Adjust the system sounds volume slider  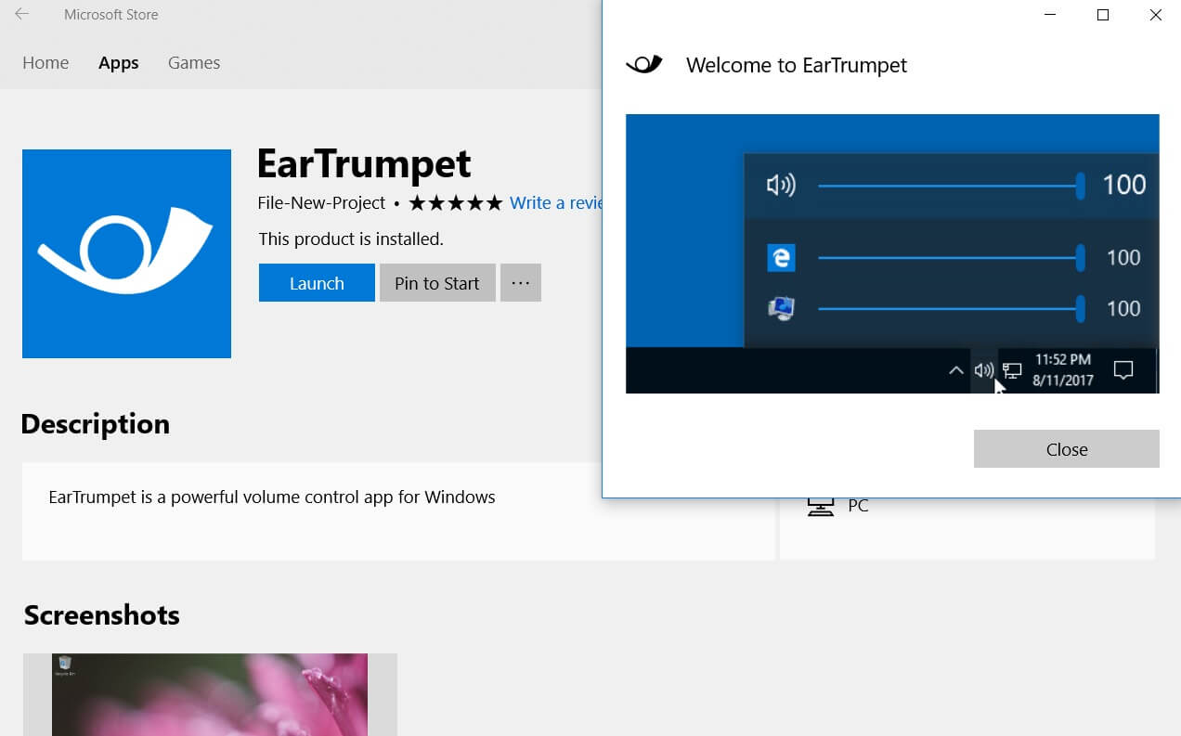951,309
